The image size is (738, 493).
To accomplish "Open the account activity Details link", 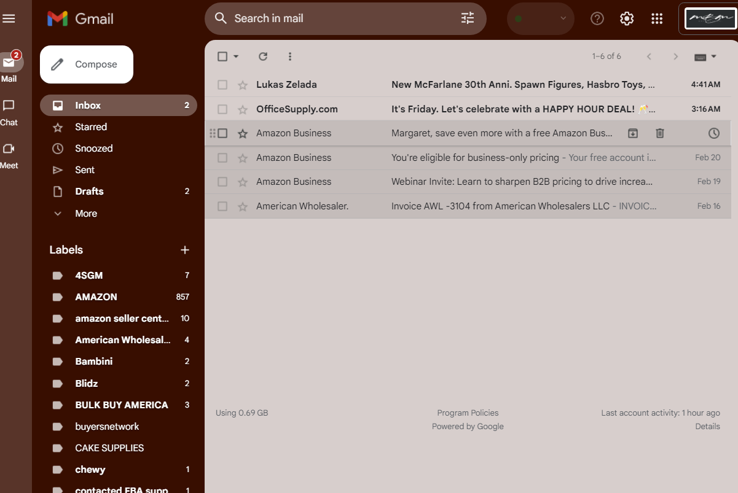I will 707,427.
